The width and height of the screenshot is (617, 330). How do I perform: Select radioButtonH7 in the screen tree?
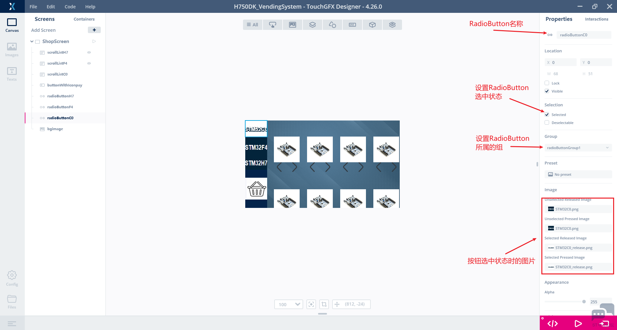61,96
